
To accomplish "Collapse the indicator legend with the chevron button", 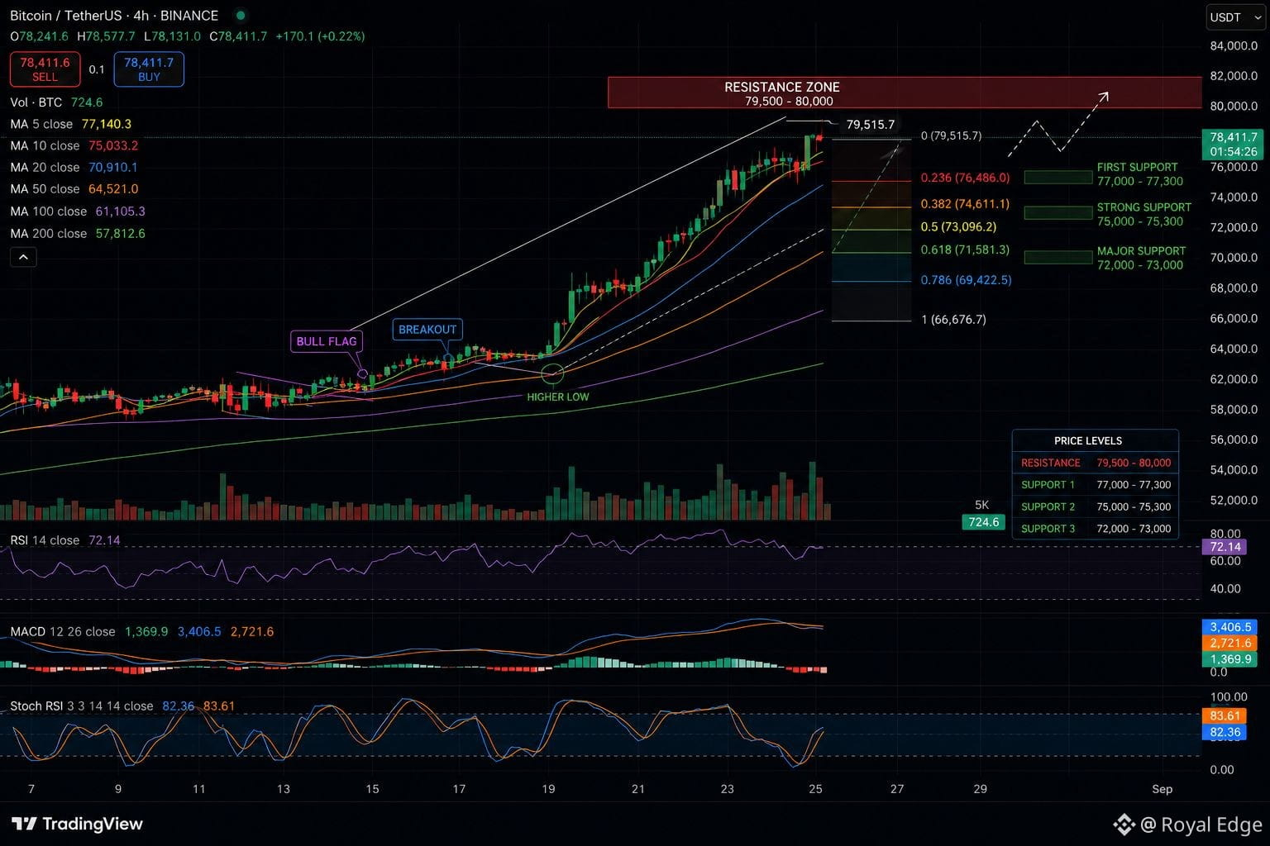I will pos(23,257).
